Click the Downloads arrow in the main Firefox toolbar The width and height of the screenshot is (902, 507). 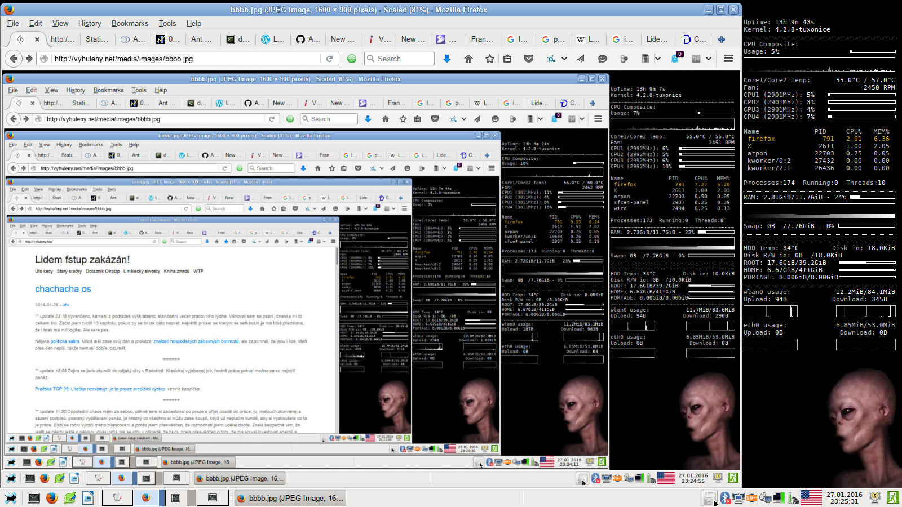tap(447, 59)
